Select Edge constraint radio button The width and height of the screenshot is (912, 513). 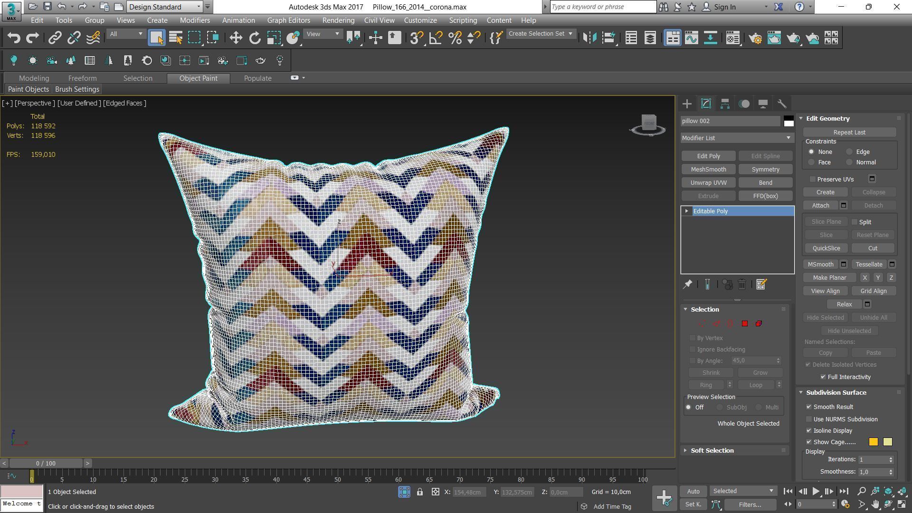849,152
